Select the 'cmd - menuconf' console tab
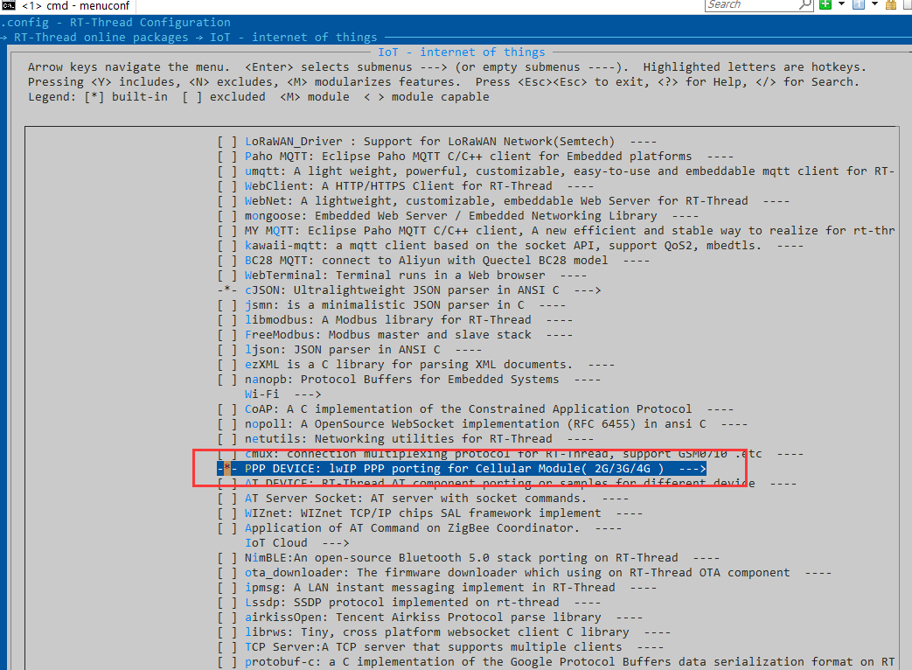Screen dimensions: 912x670 point(61,5)
